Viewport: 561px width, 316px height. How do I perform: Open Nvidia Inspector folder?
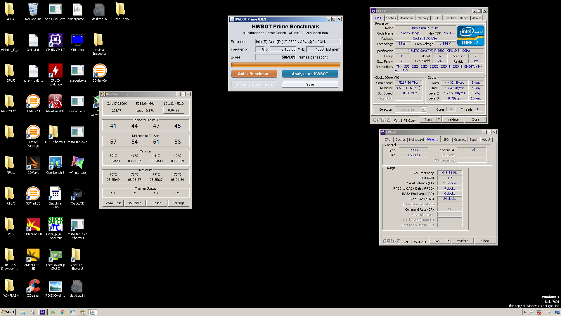[100, 44]
